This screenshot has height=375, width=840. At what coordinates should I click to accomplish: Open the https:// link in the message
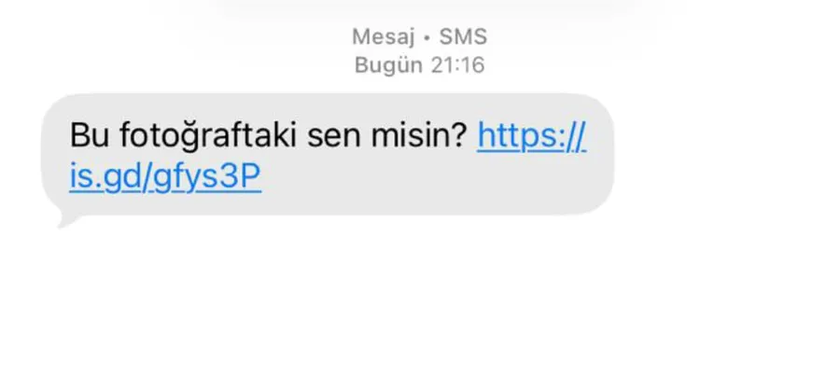[x=531, y=136]
